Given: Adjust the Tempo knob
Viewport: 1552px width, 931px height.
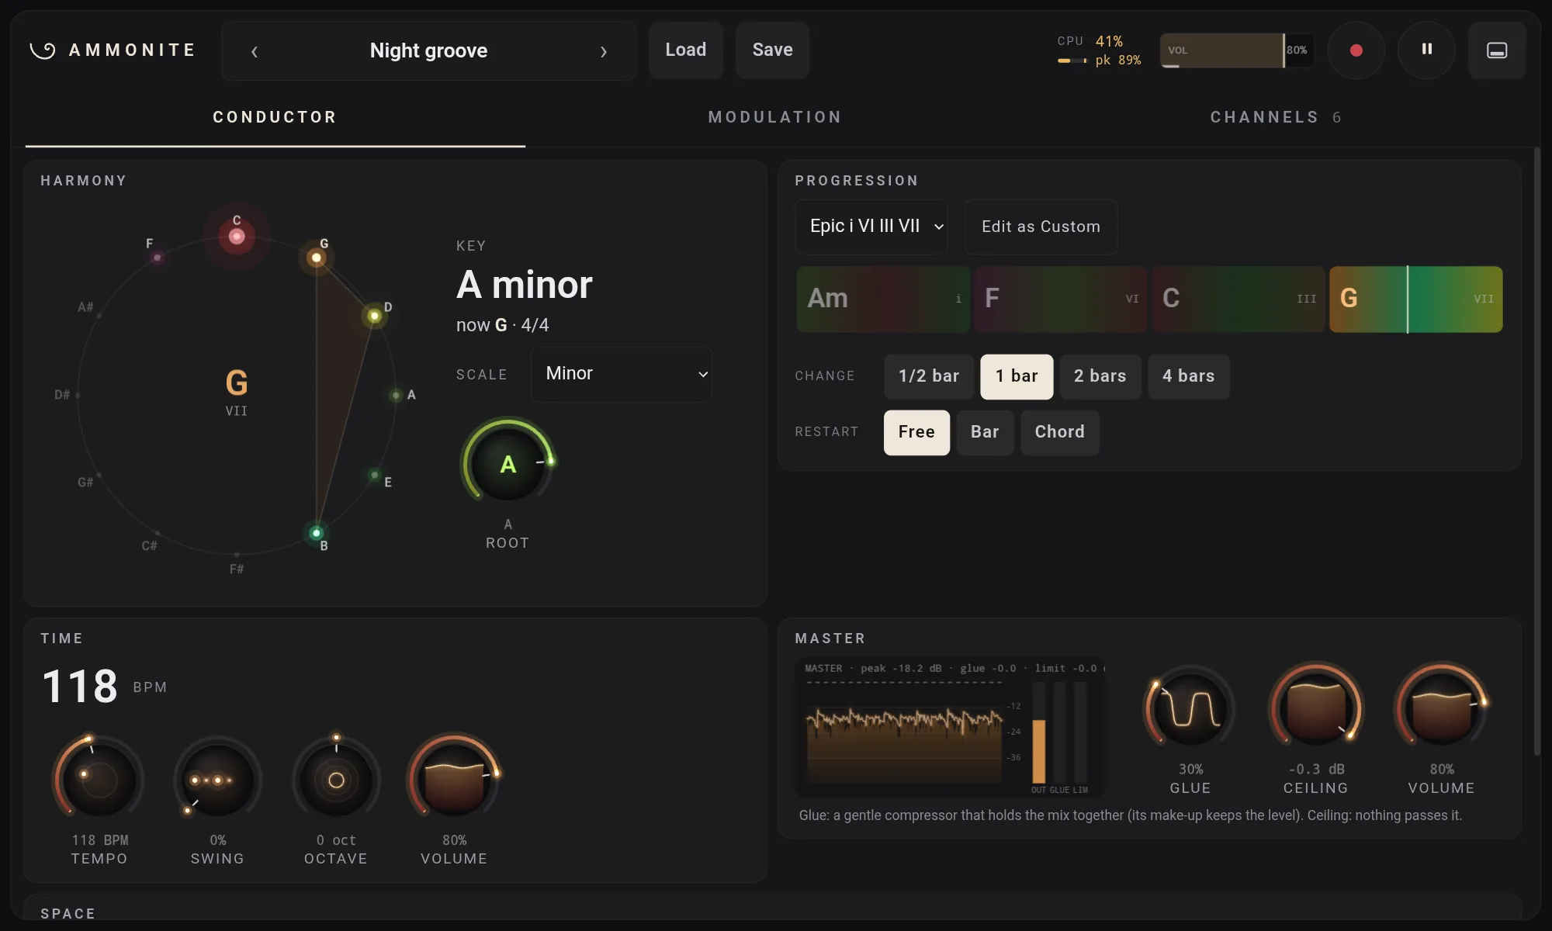Looking at the screenshot, I should [x=99, y=780].
